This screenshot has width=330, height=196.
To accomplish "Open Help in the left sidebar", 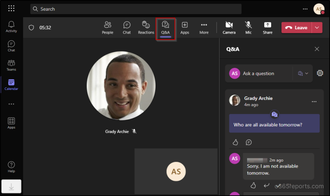I will click(x=11, y=167).
